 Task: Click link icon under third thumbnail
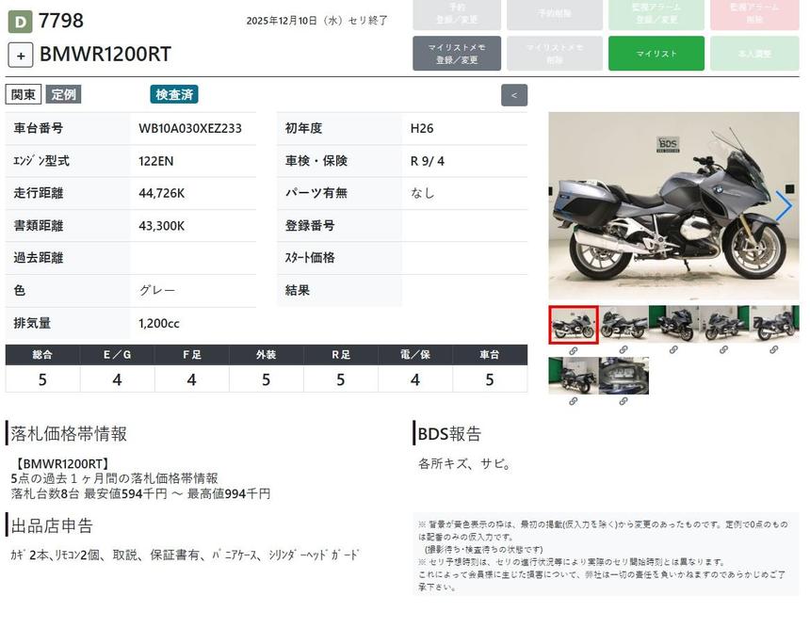tap(673, 350)
